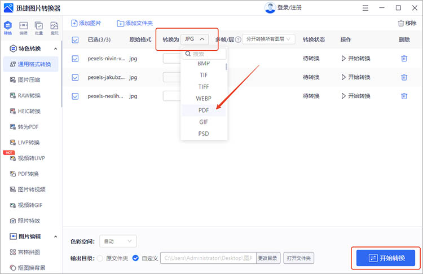Viewport: 423px width, 274px height.
Task: Choose BMP from format list
Action: pyautogui.click(x=204, y=64)
